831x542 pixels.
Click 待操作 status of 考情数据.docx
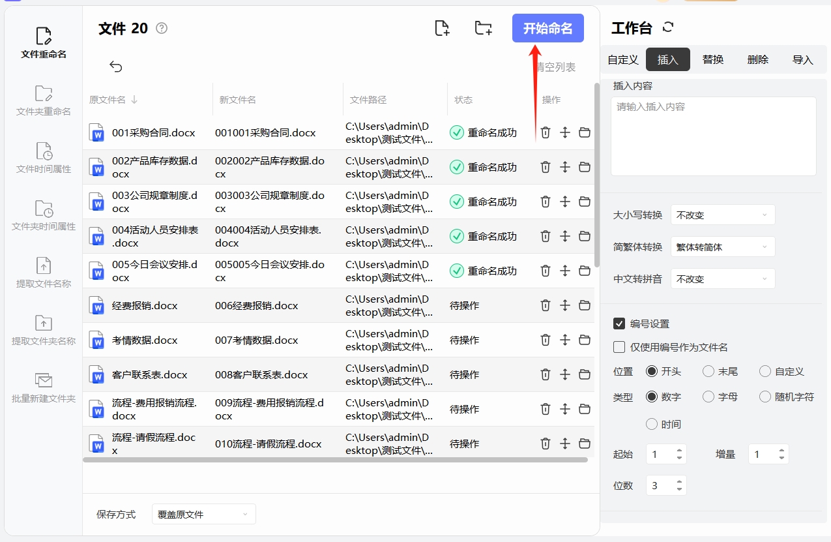tap(465, 340)
